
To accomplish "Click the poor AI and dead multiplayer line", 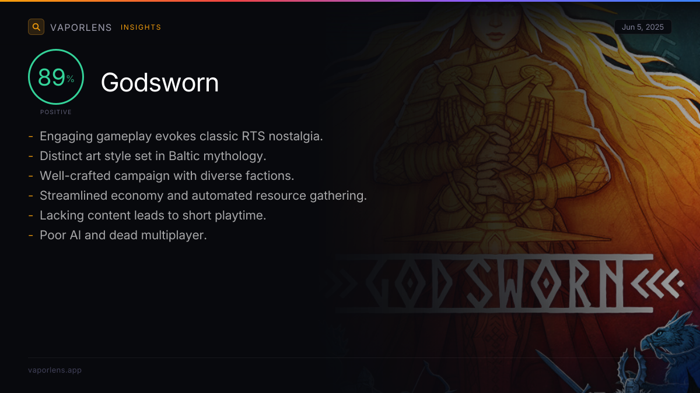I will [x=123, y=235].
